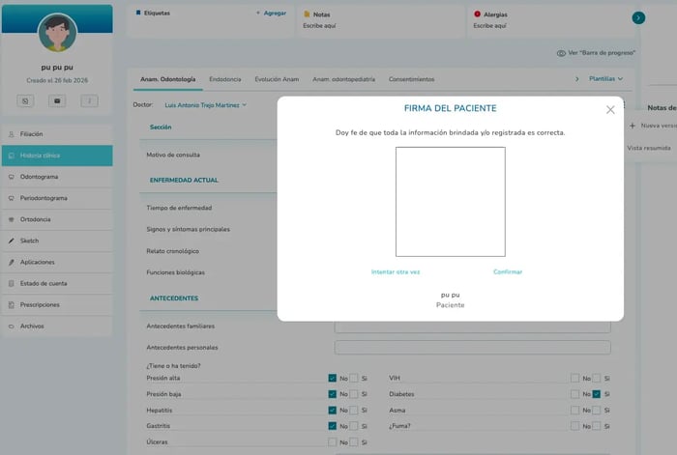677x455 pixels.
Task: Switch to the Endodoncia tab
Action: coord(224,79)
